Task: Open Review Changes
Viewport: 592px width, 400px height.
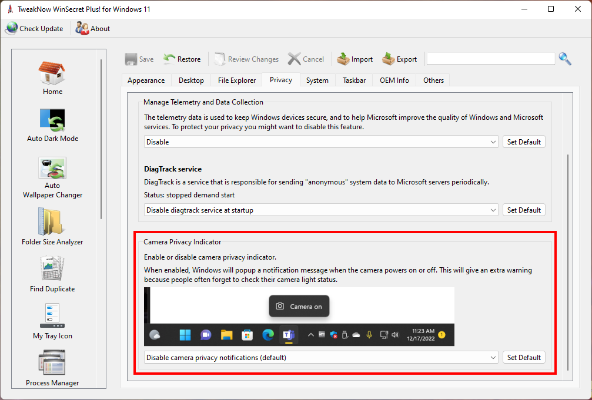Action: click(246, 59)
